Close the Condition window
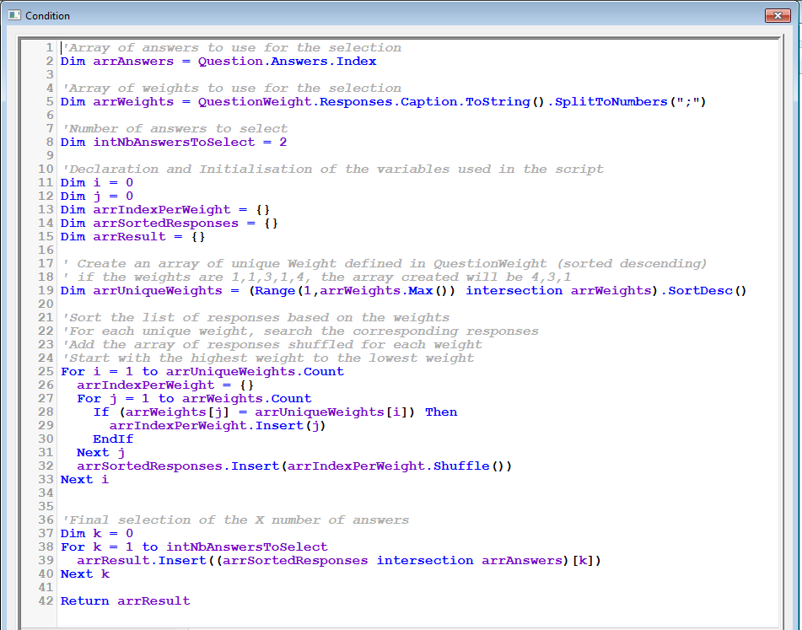The image size is (802, 630). tap(777, 15)
